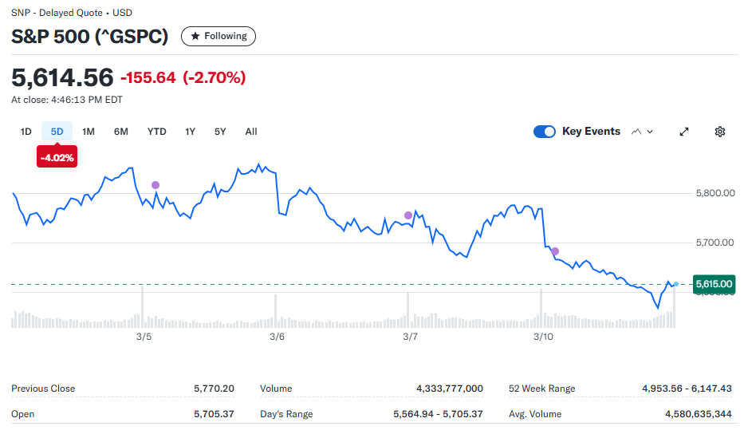Click the 5,770.20 previous close value
This screenshot has width=744, height=430.
click(214, 389)
